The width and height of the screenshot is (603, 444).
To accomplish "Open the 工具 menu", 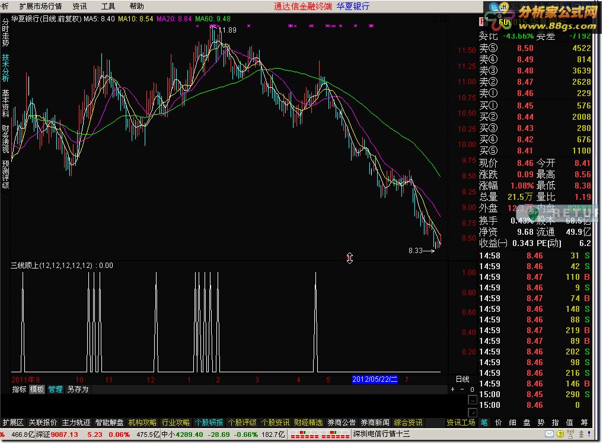I will [108, 6].
